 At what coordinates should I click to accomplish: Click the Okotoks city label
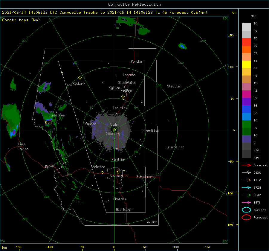[120, 199]
